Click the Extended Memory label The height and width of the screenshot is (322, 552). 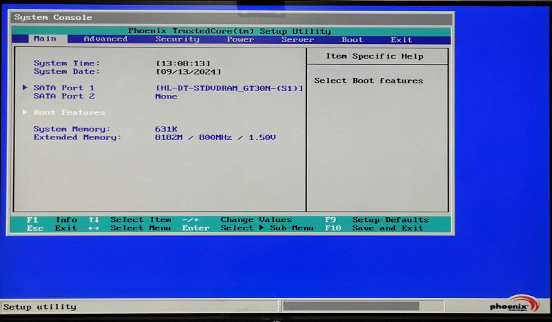pos(77,137)
